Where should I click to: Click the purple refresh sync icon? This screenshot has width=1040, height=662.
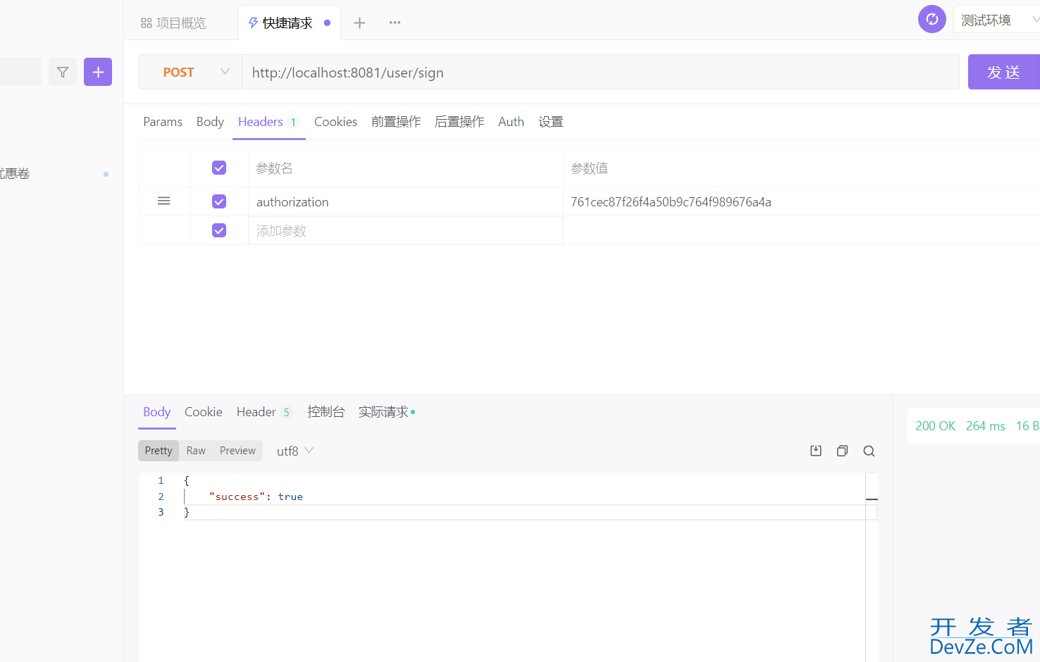click(x=931, y=19)
